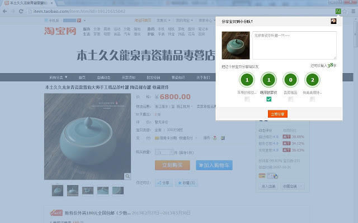Click the first green team circle showing 1
Screen dimensions: 358x223
247,80
